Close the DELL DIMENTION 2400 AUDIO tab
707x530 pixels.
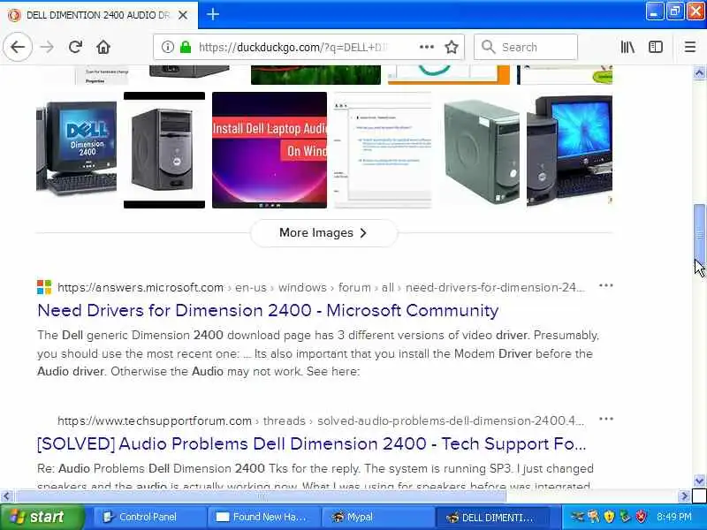(x=183, y=15)
